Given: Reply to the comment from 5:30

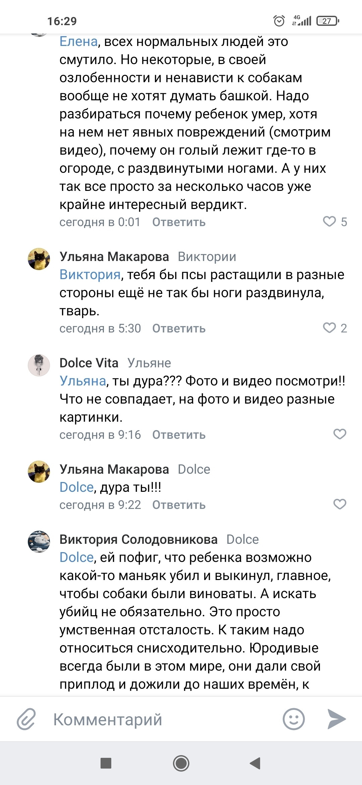Looking at the screenshot, I should pyautogui.click(x=179, y=328).
